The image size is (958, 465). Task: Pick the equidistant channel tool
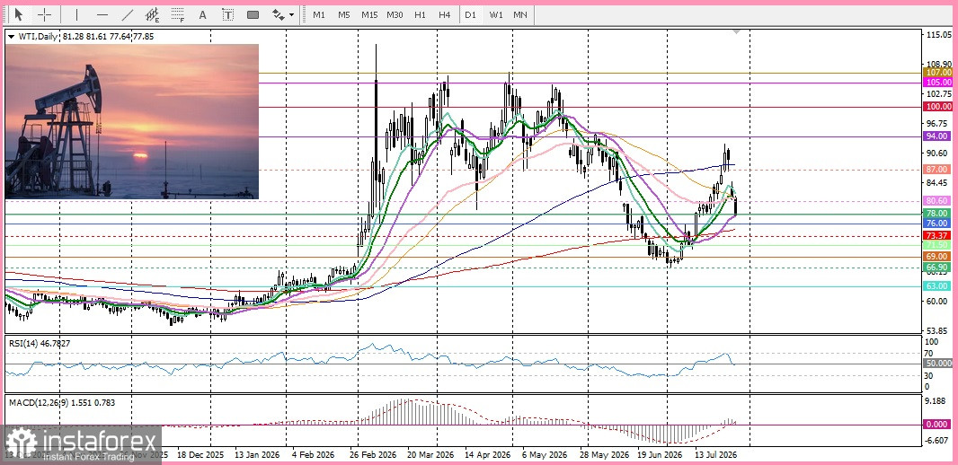tap(152, 14)
